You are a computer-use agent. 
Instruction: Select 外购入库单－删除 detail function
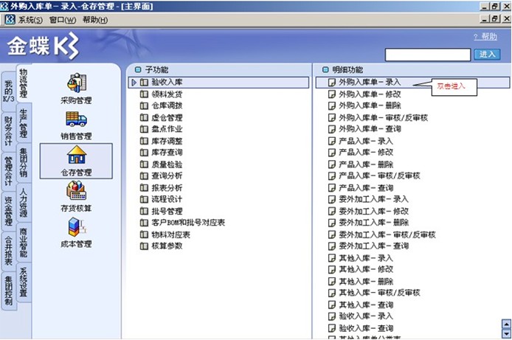coord(370,105)
